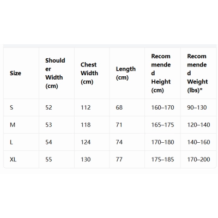Select the Length (cm) column header

[126, 73]
